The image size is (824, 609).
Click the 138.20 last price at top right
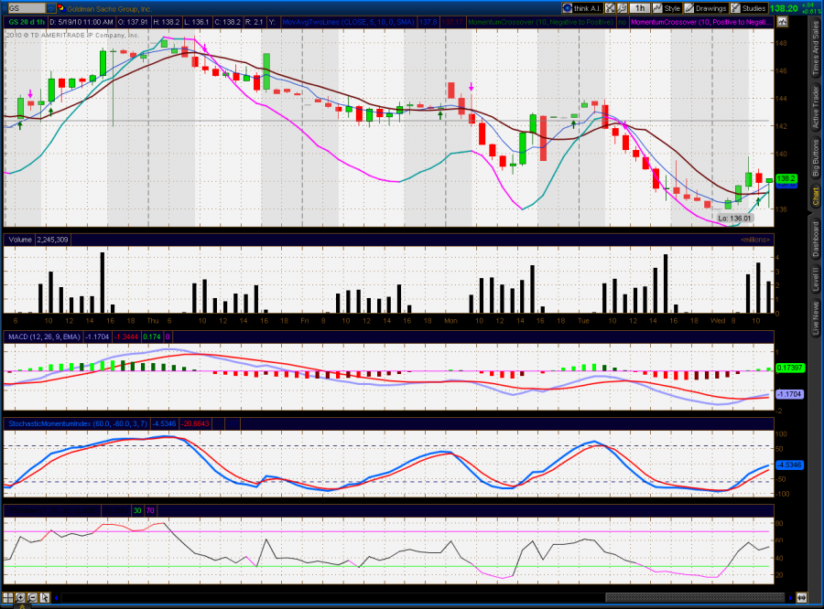point(784,8)
